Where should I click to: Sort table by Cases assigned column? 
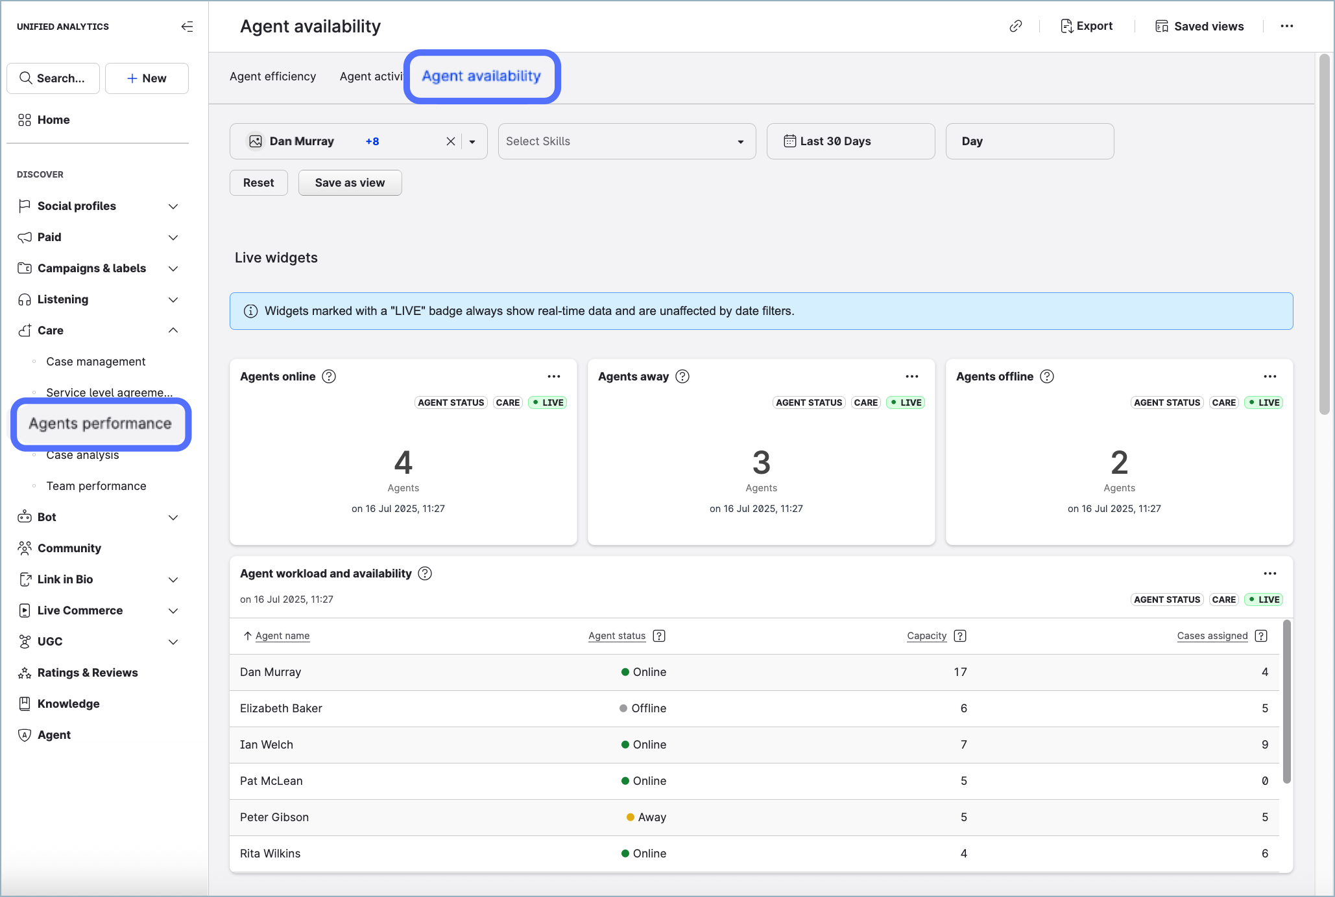(x=1212, y=636)
